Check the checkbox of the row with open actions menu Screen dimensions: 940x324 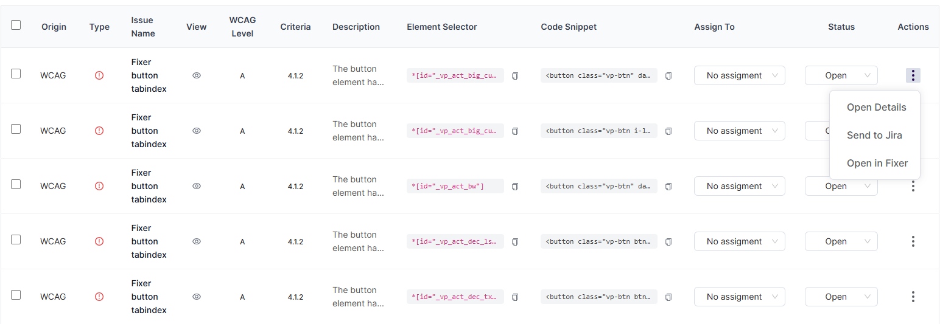pos(16,74)
